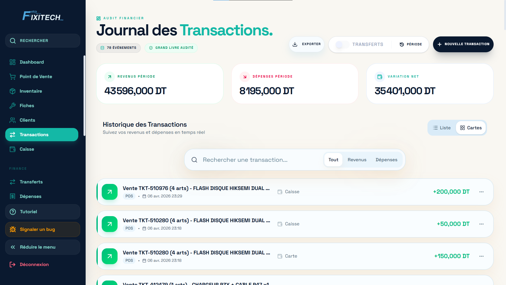This screenshot has height=285, width=506.
Task: Click the Inventaire box icon
Action: point(12,91)
